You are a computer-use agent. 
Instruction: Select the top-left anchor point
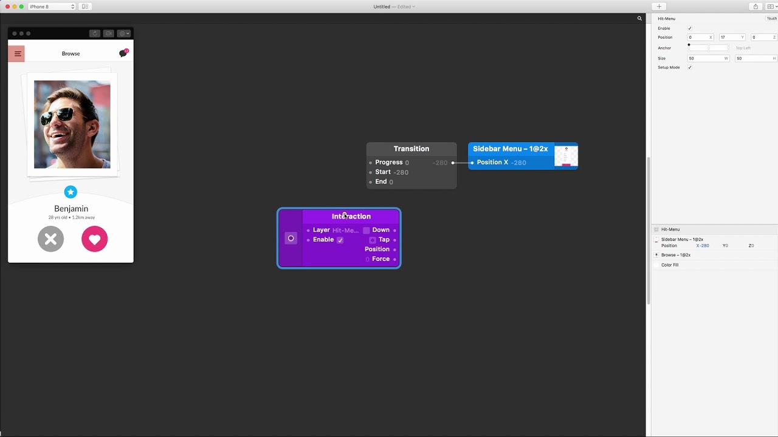[x=689, y=45]
